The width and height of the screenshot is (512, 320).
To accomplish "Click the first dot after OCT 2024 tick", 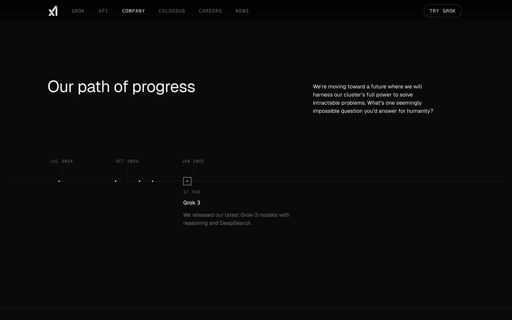I will coord(139,181).
